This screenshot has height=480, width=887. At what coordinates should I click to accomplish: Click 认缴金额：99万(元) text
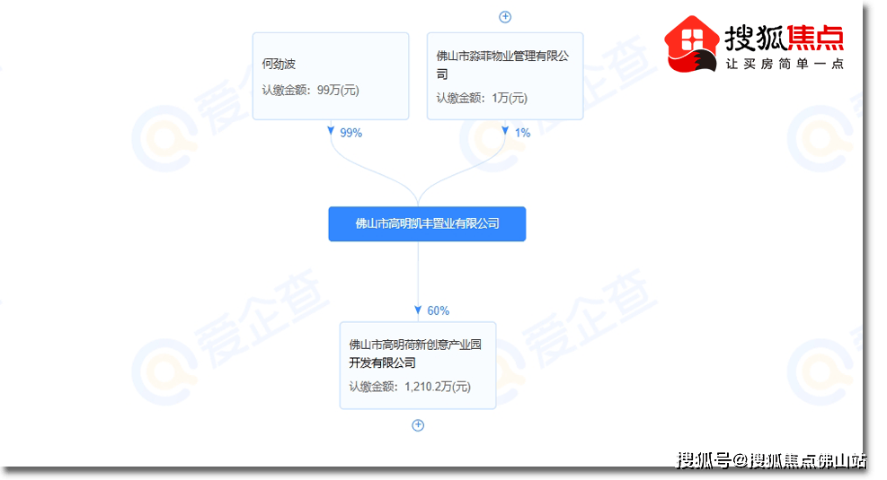[x=311, y=91]
